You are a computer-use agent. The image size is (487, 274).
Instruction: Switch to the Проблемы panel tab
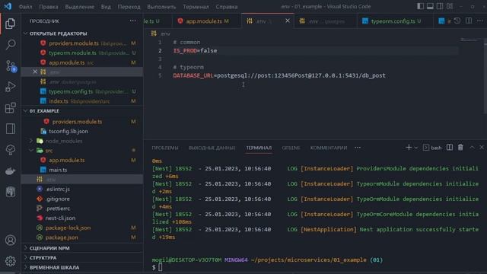165,148
